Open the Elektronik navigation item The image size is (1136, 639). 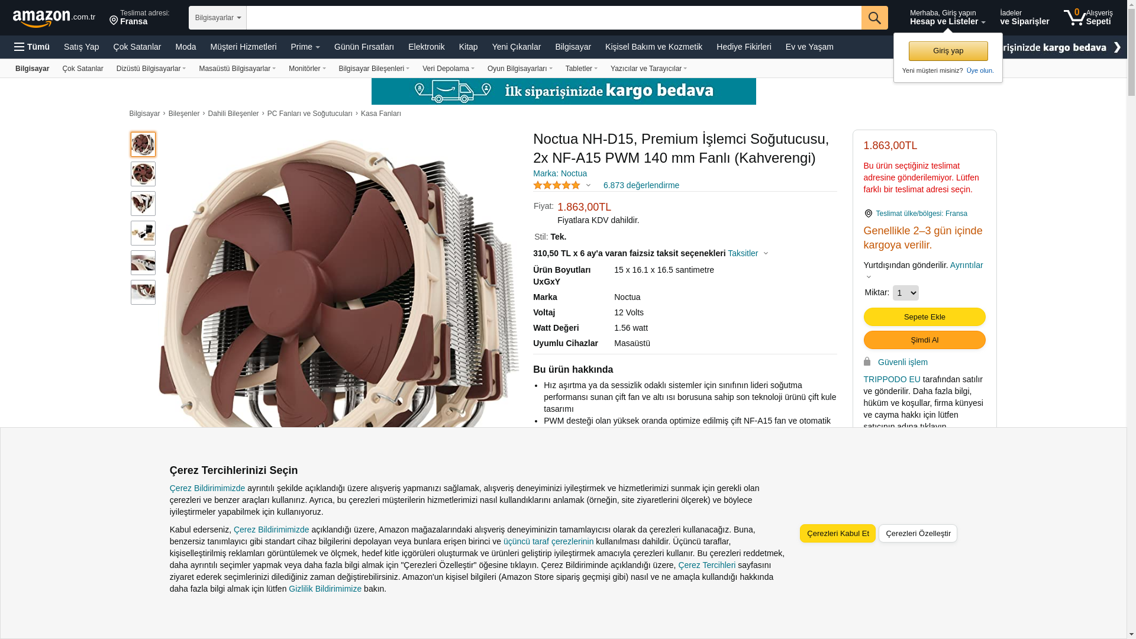pos(426,47)
